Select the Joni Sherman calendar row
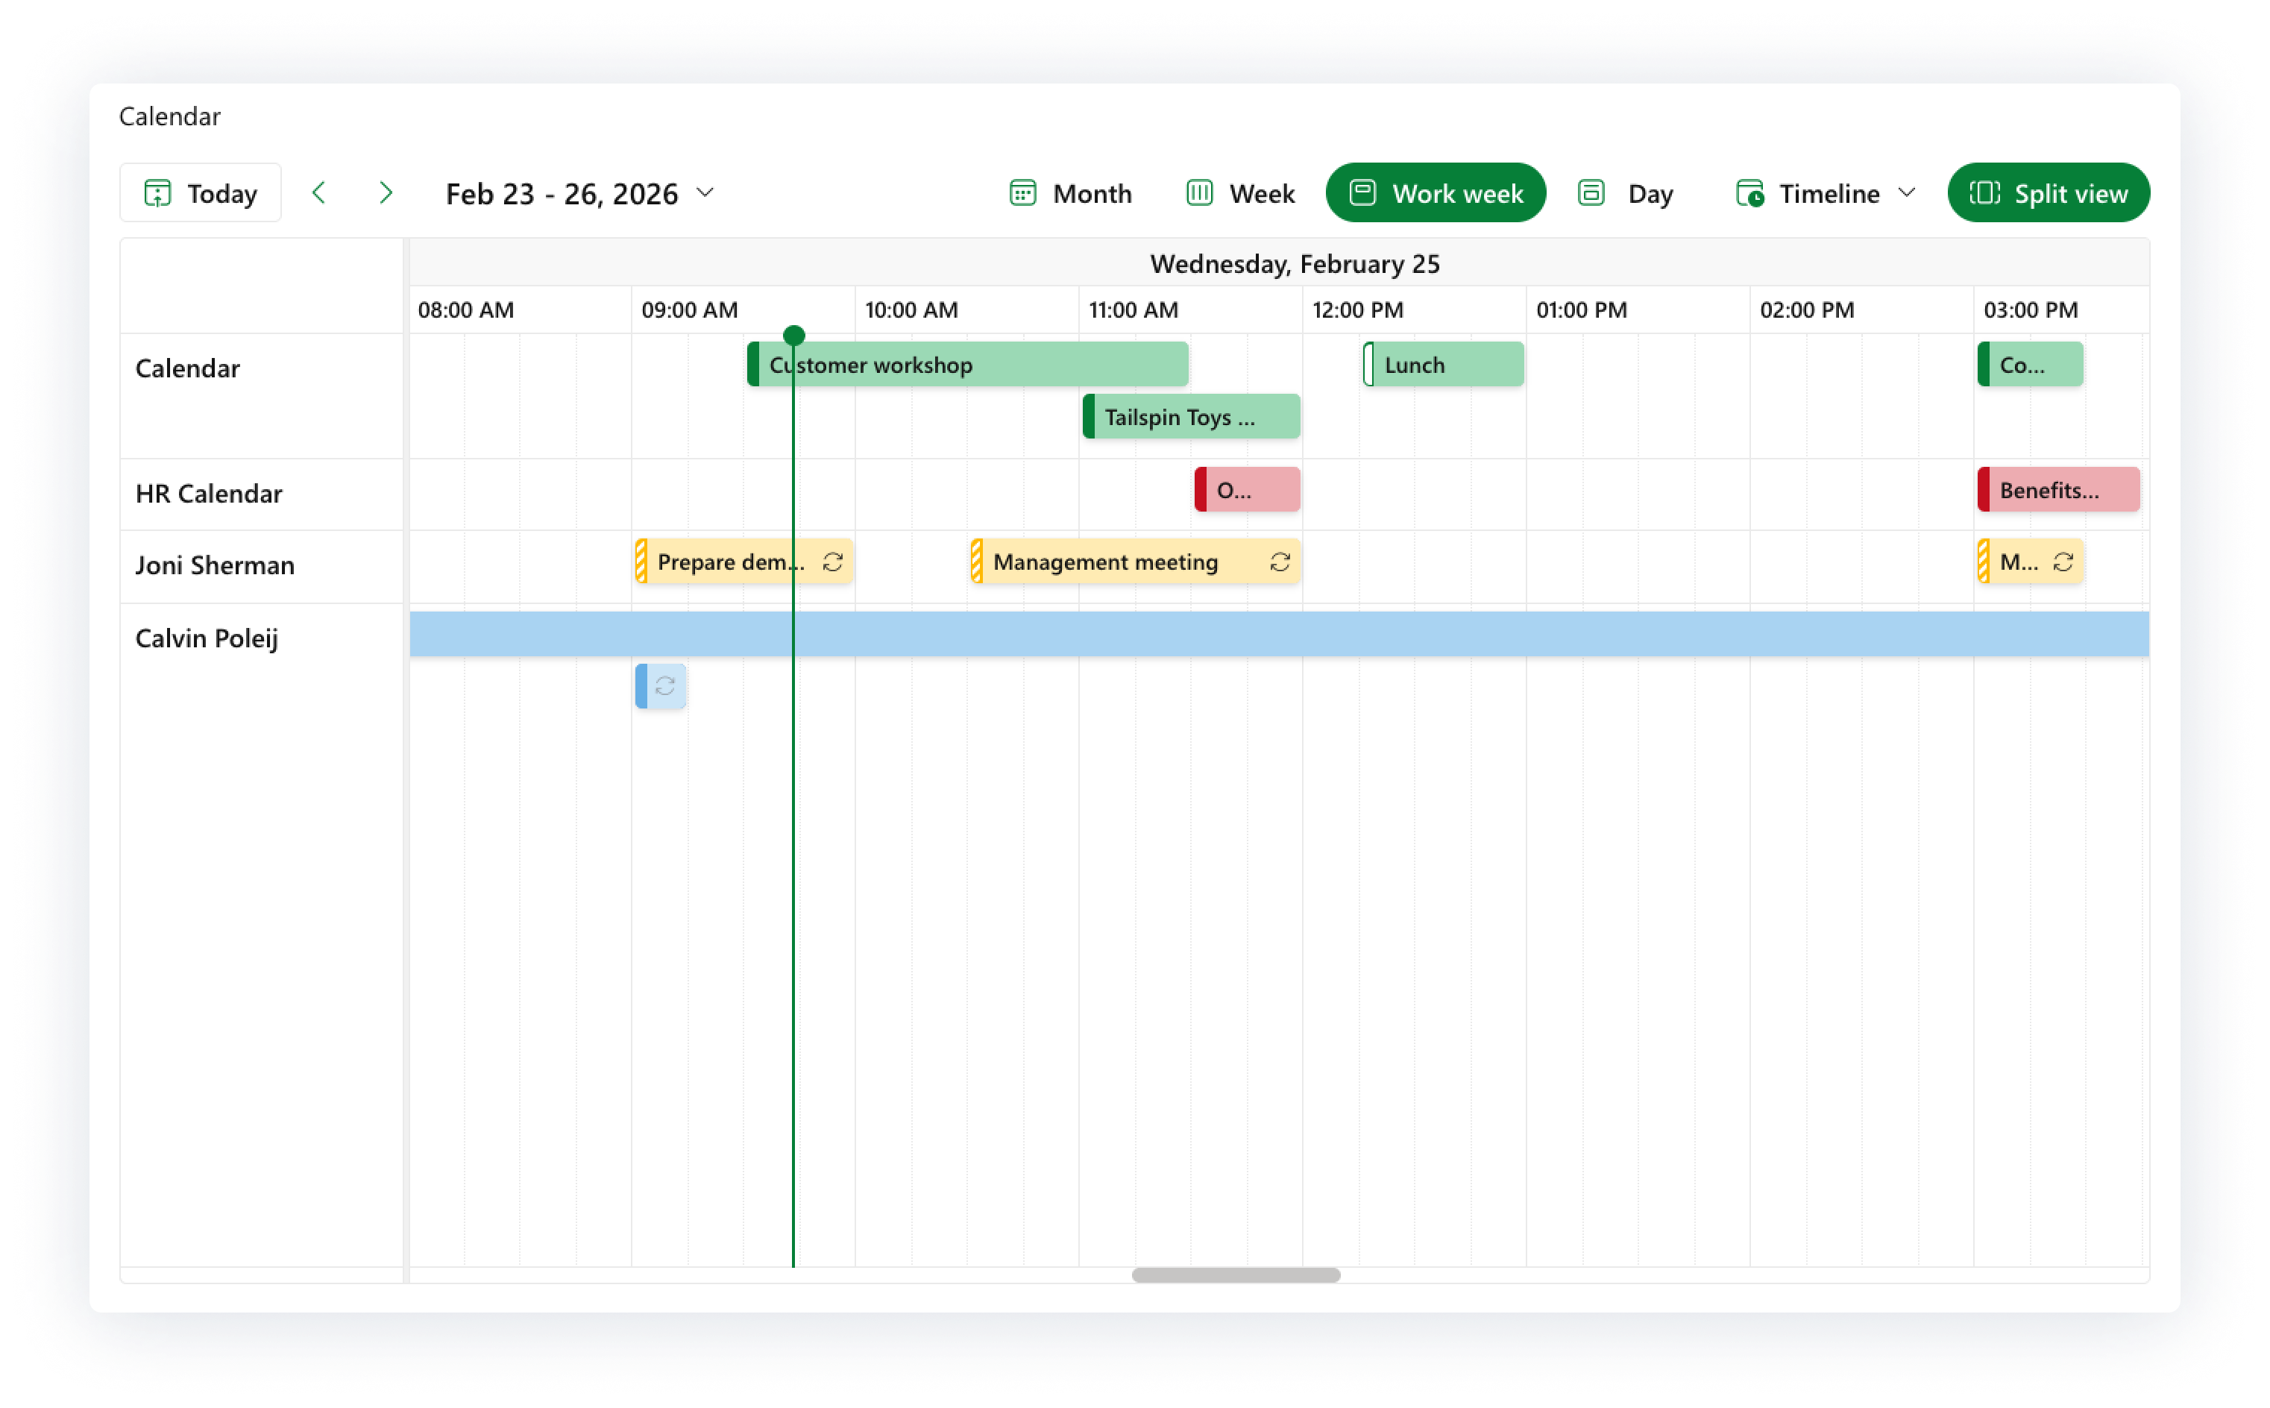The width and height of the screenshot is (2270, 1408). pyautogui.click(x=215, y=565)
